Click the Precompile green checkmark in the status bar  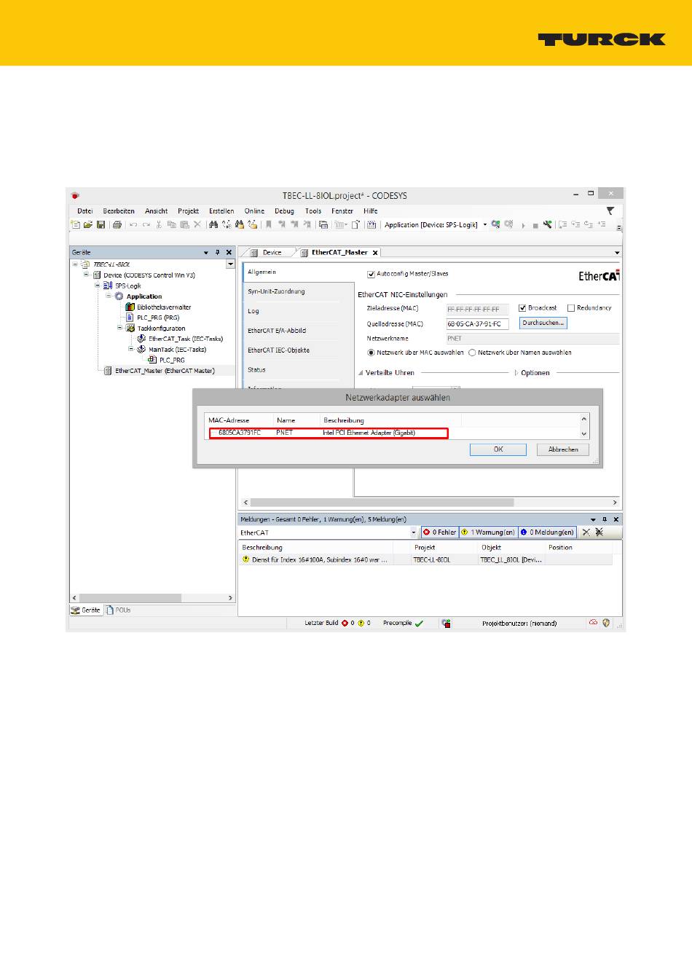pos(419,624)
